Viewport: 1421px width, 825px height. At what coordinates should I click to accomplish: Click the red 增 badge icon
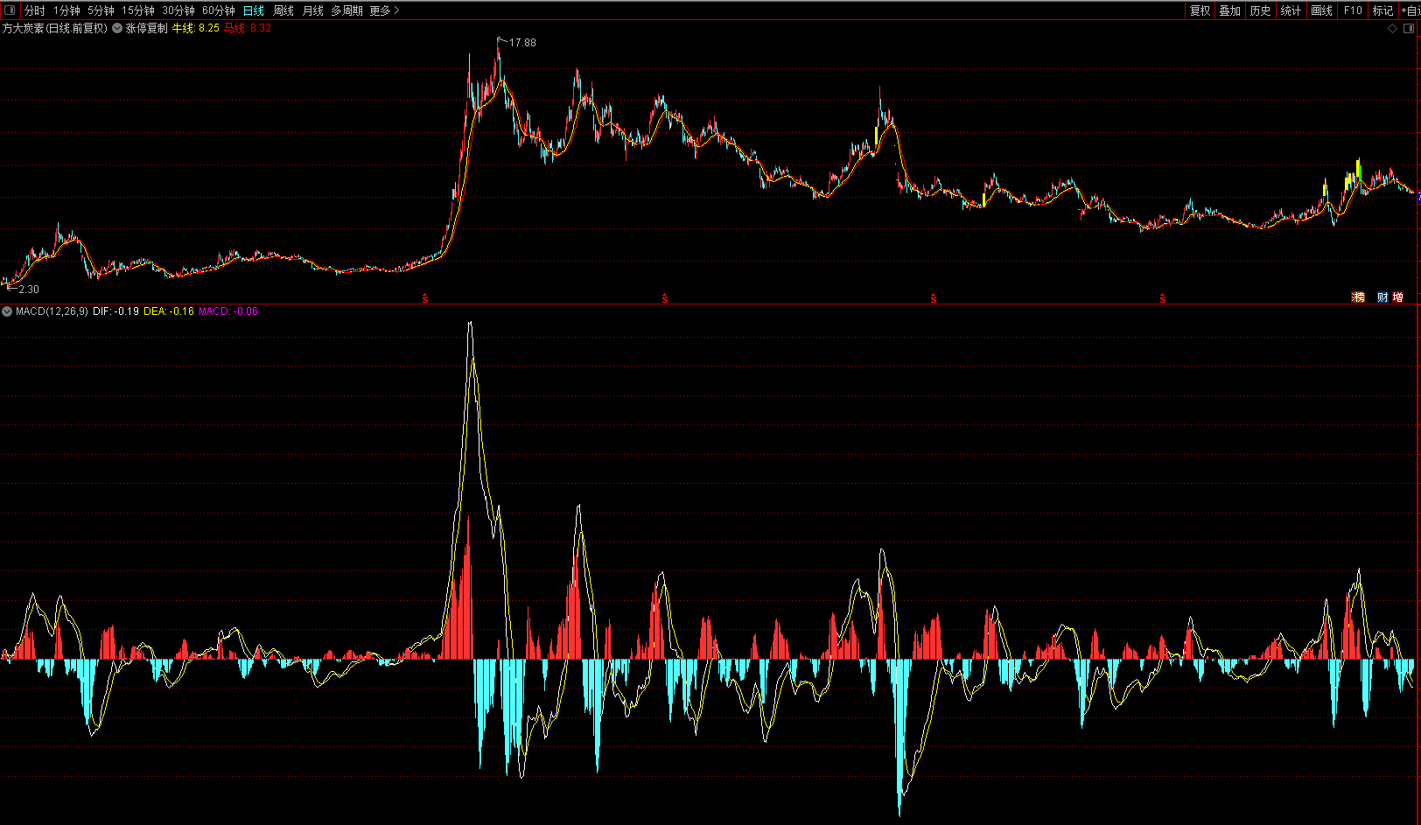(1397, 297)
